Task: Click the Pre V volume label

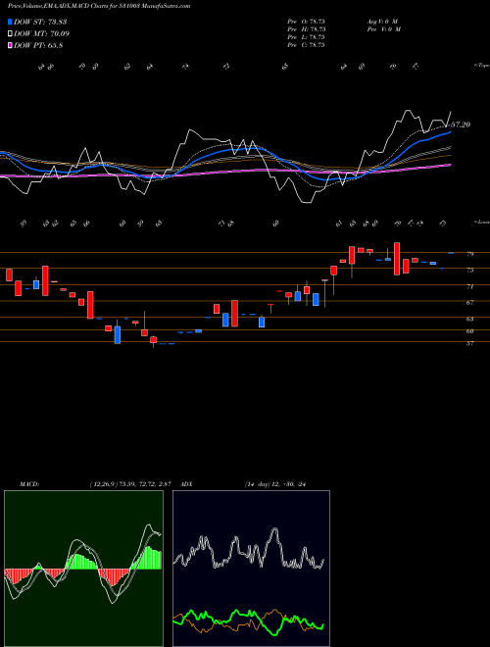Action: tap(383, 29)
